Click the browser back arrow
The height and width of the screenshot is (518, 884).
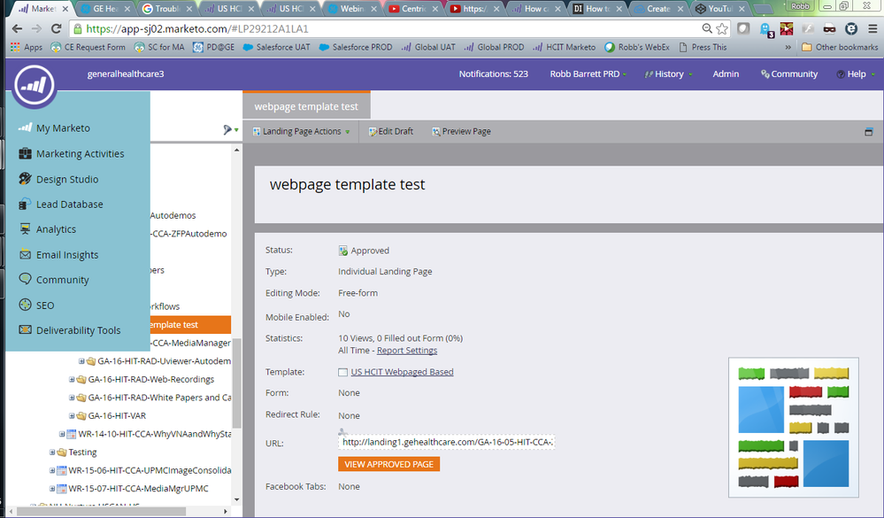[x=17, y=28]
